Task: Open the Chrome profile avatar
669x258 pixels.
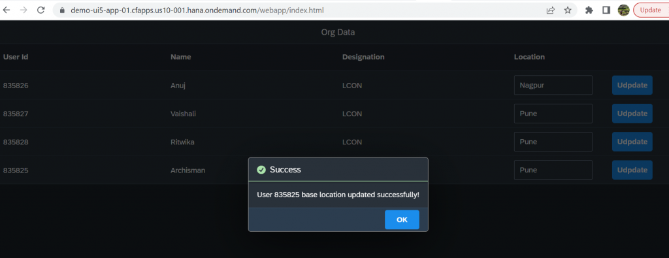Action: (624, 10)
